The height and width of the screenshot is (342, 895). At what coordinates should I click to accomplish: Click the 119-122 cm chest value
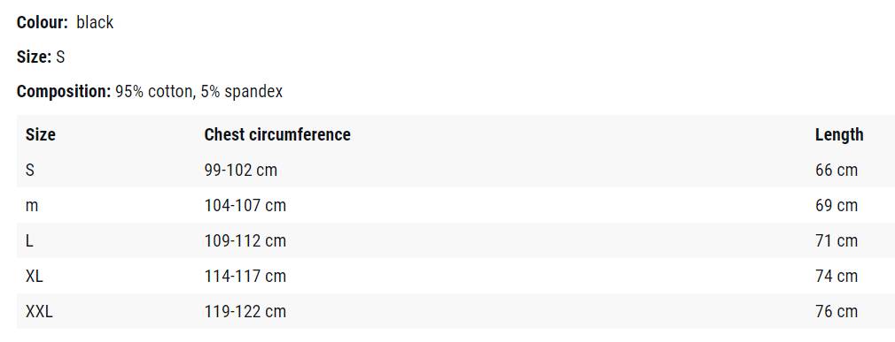(245, 311)
